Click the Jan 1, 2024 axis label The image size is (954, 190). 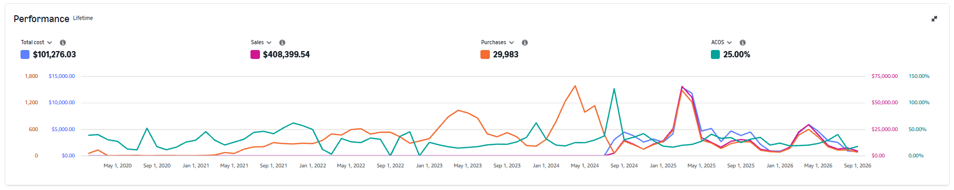coord(546,166)
